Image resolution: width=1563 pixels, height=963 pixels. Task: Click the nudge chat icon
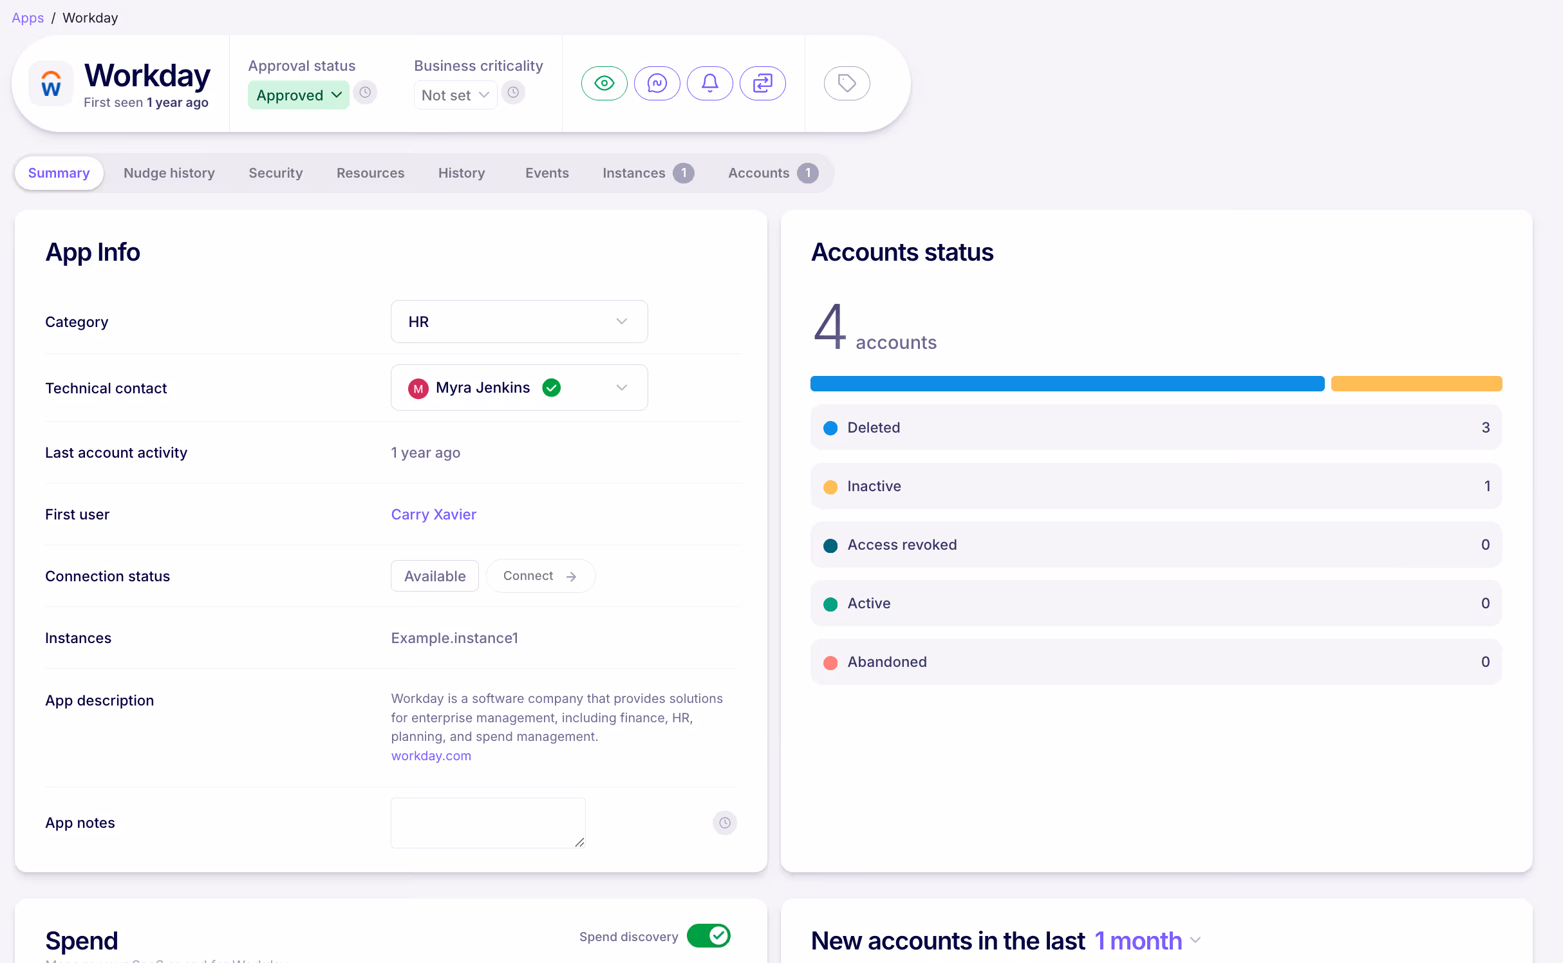pos(657,83)
